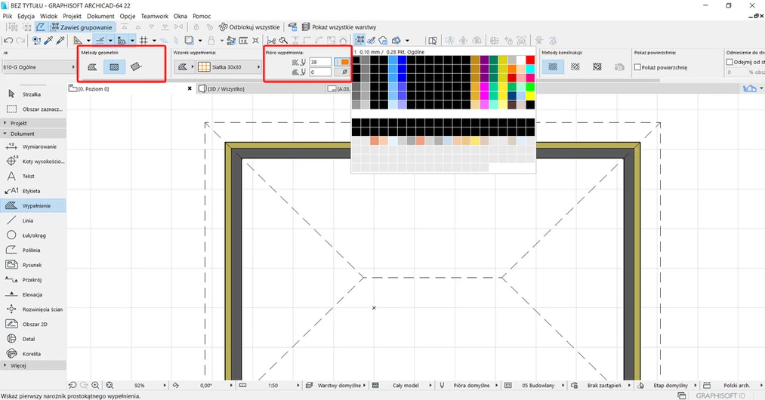Click the eyedropper pick-up parameters icon
765x400 pixels.
click(x=48, y=41)
